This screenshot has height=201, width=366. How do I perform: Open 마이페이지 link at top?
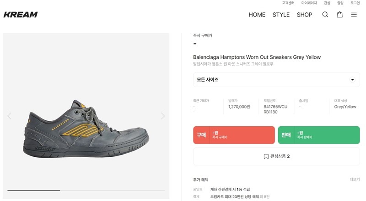tap(309, 3)
